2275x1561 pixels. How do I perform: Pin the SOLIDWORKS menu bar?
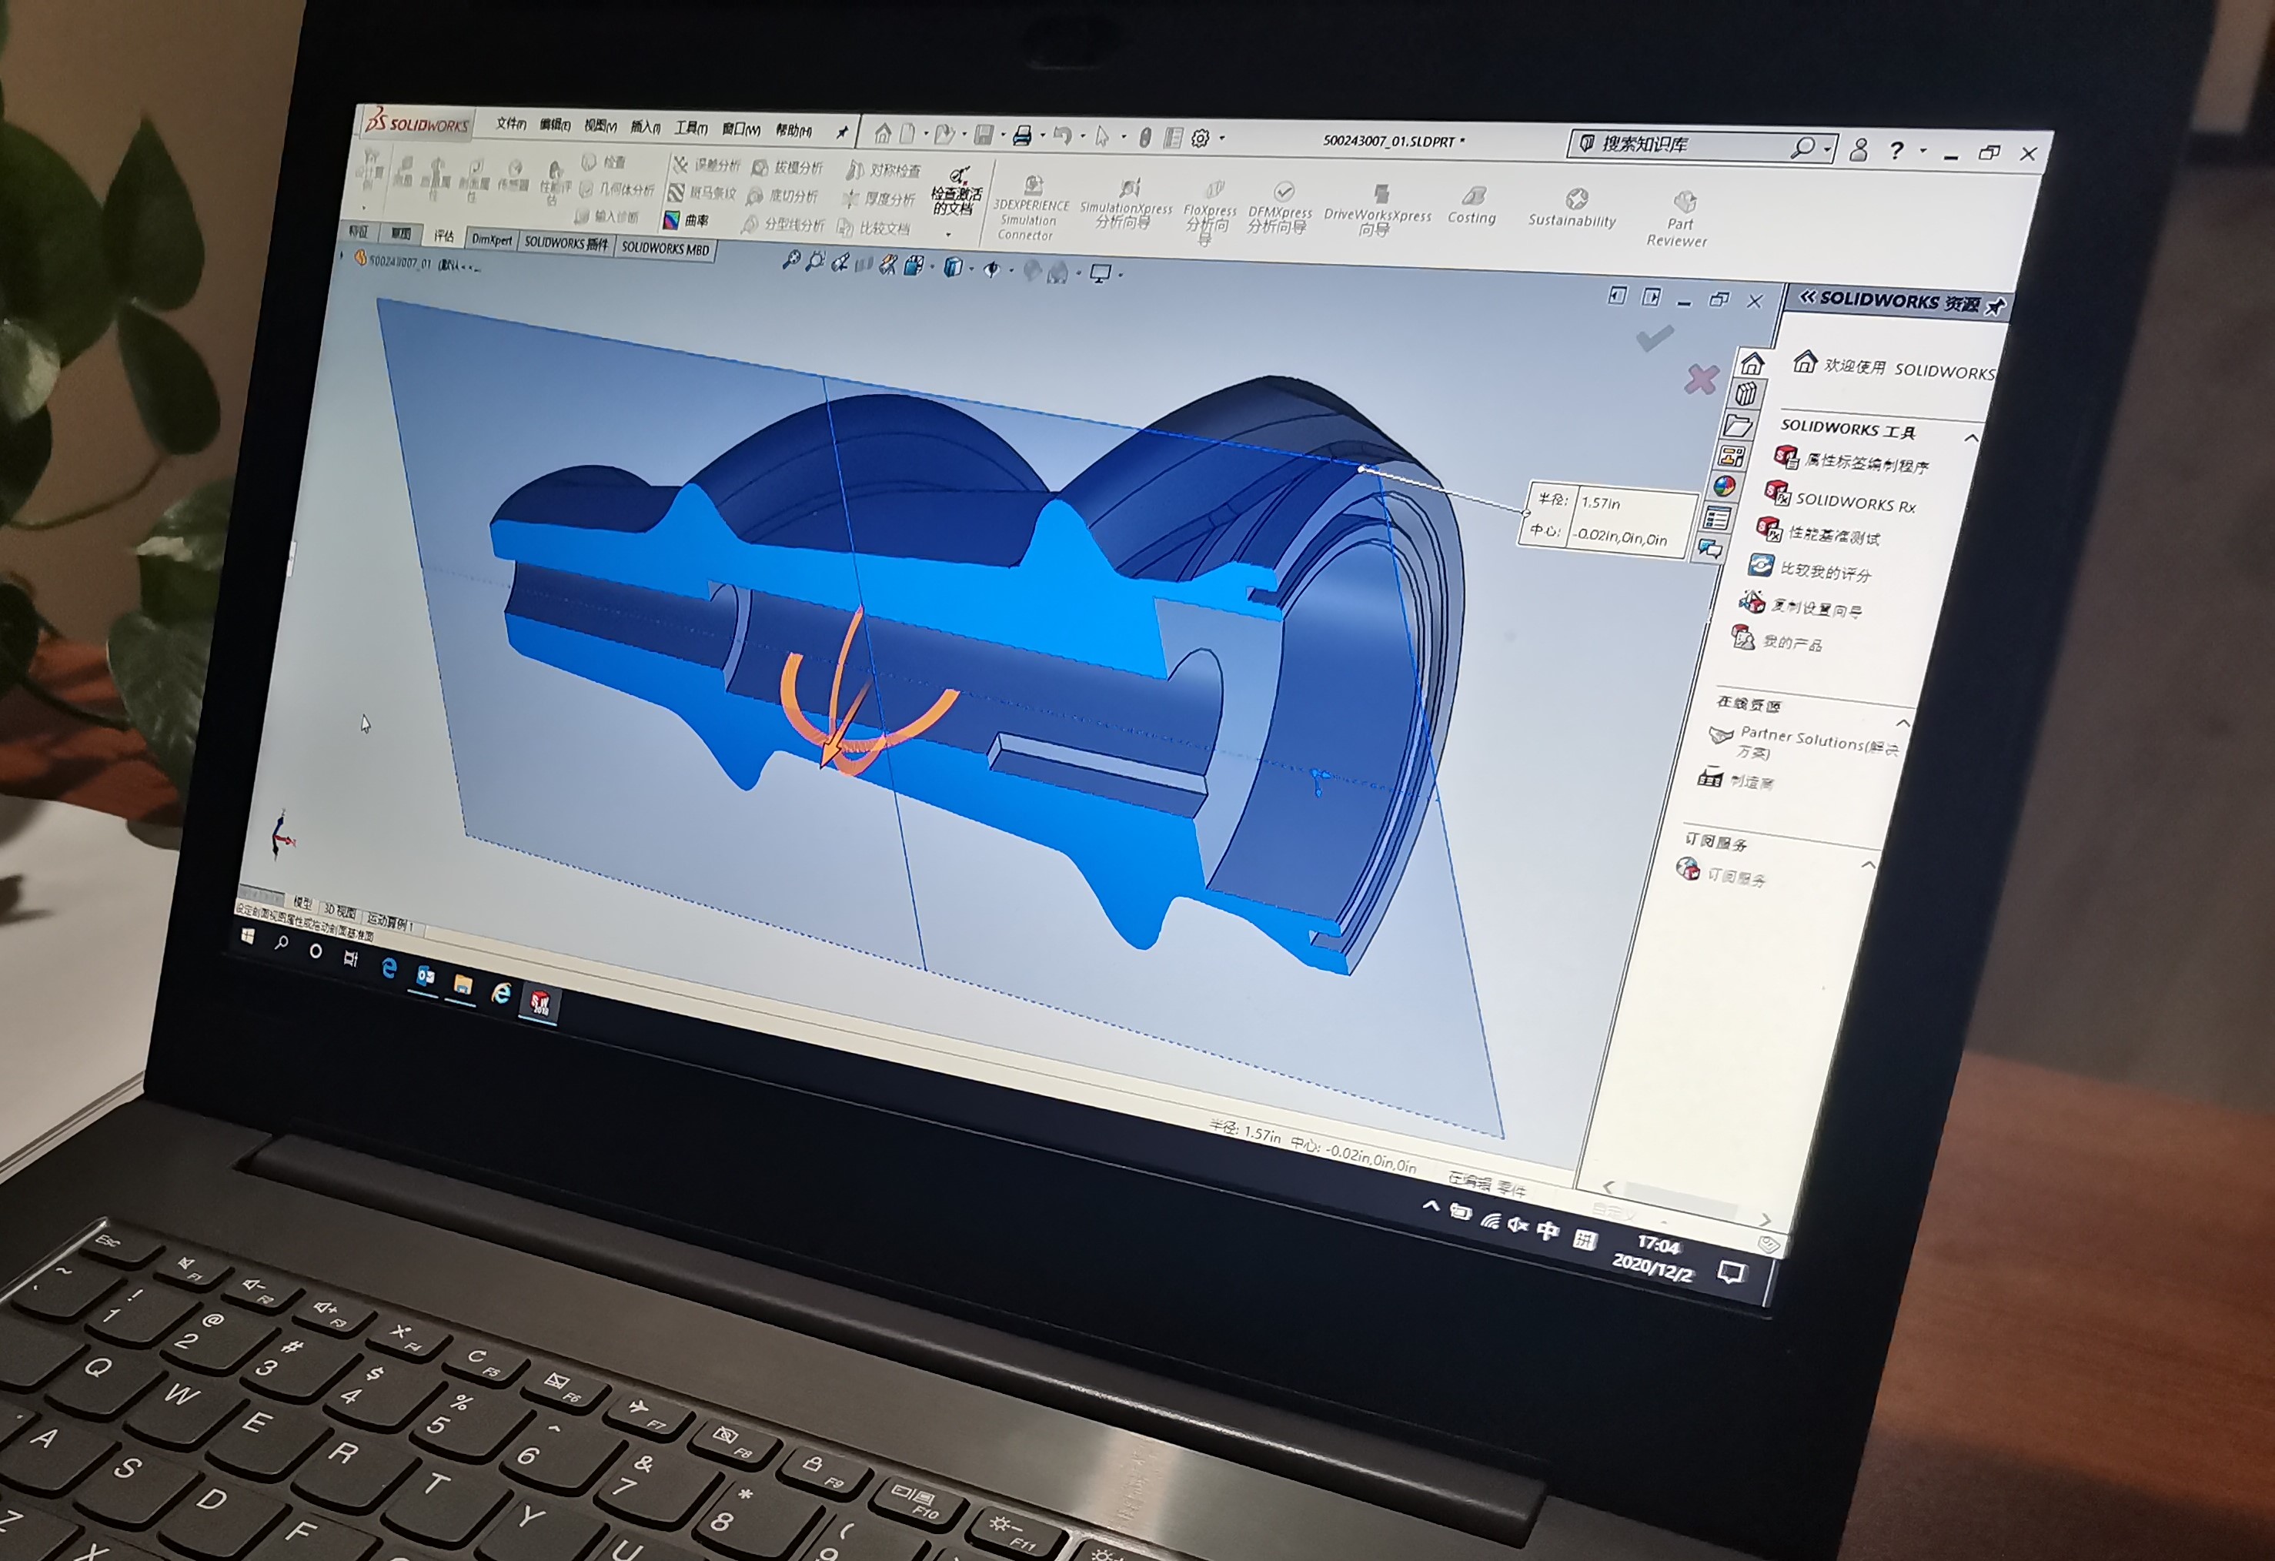pos(841,131)
